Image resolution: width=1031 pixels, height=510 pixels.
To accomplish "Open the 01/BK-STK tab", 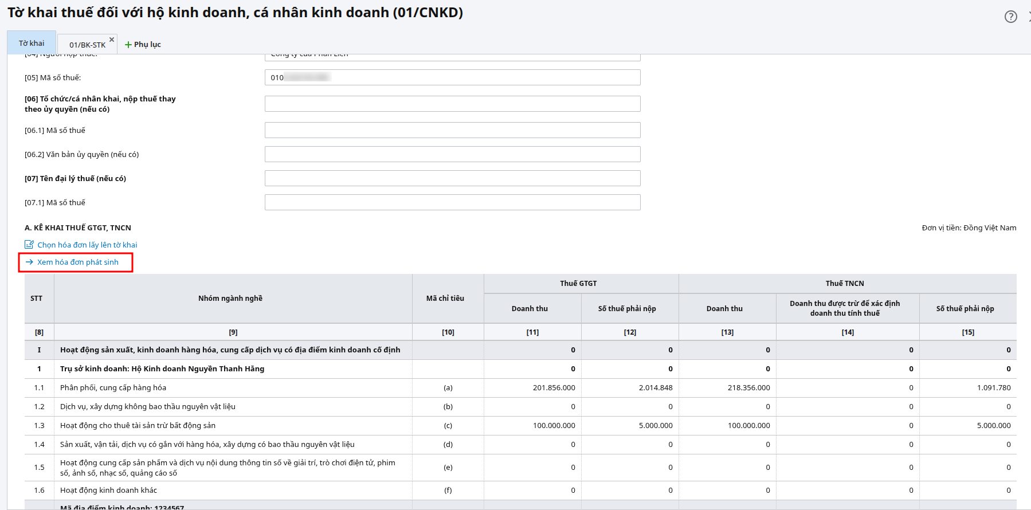I will [87, 45].
